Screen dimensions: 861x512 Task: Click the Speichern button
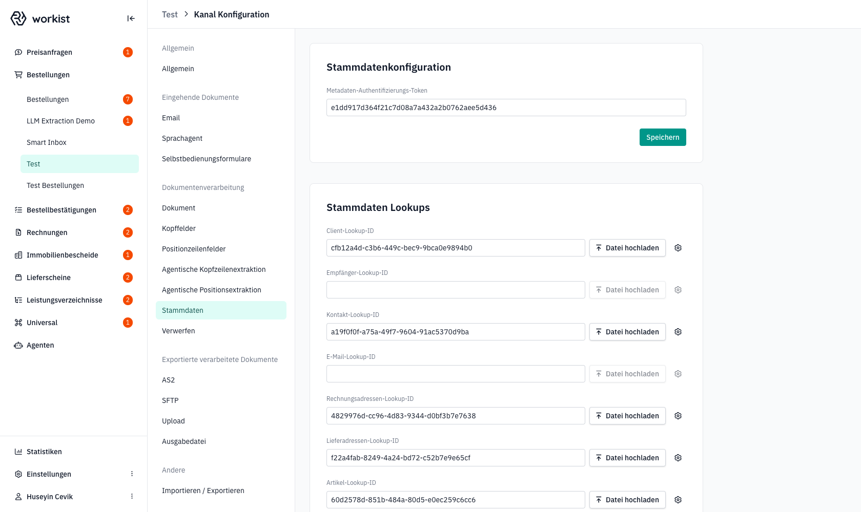point(663,137)
